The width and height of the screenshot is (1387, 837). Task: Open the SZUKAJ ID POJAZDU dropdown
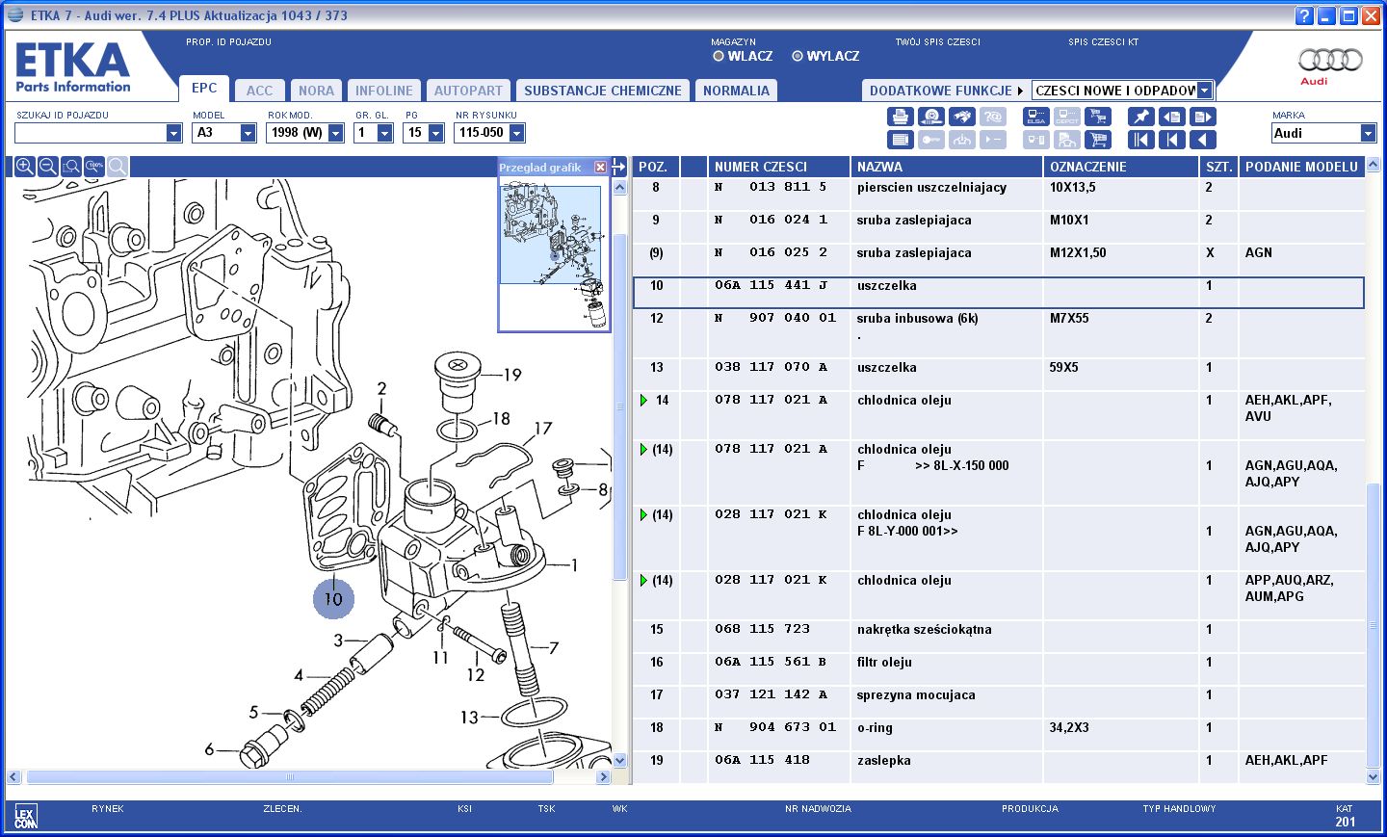(x=173, y=133)
